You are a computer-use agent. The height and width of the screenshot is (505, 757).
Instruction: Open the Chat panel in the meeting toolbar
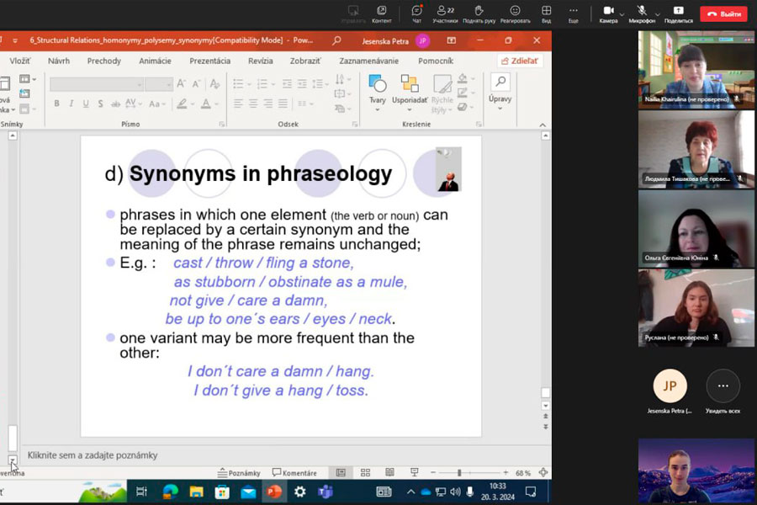(416, 11)
